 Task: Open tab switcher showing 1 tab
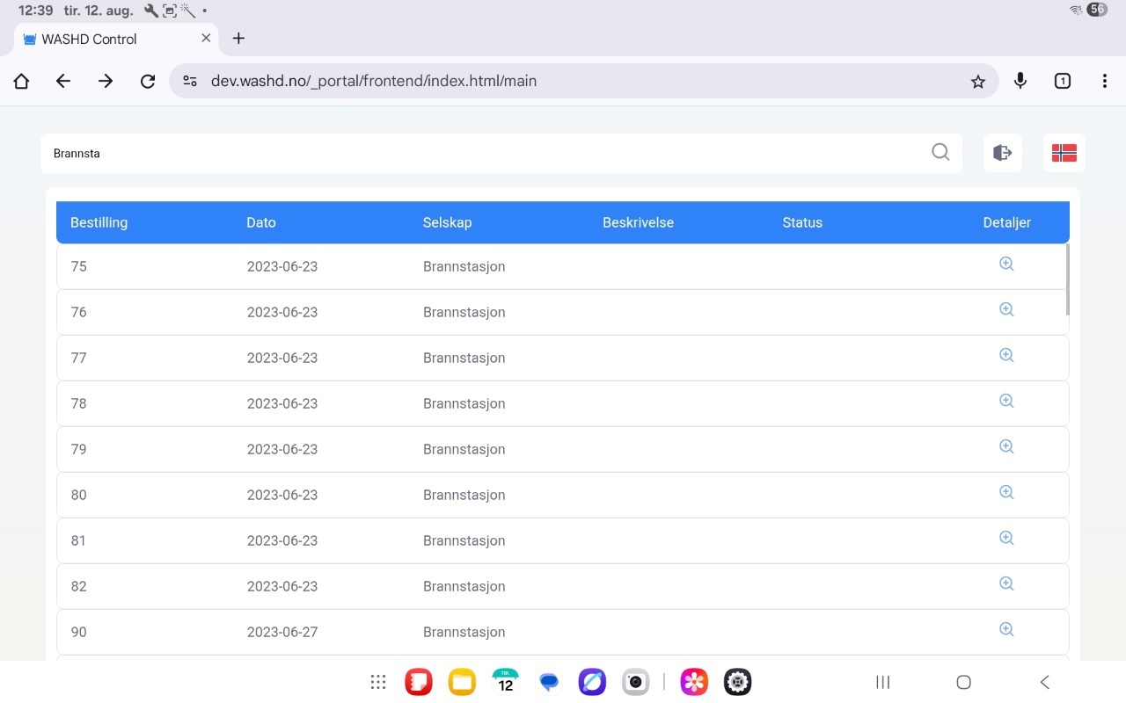[1062, 82]
